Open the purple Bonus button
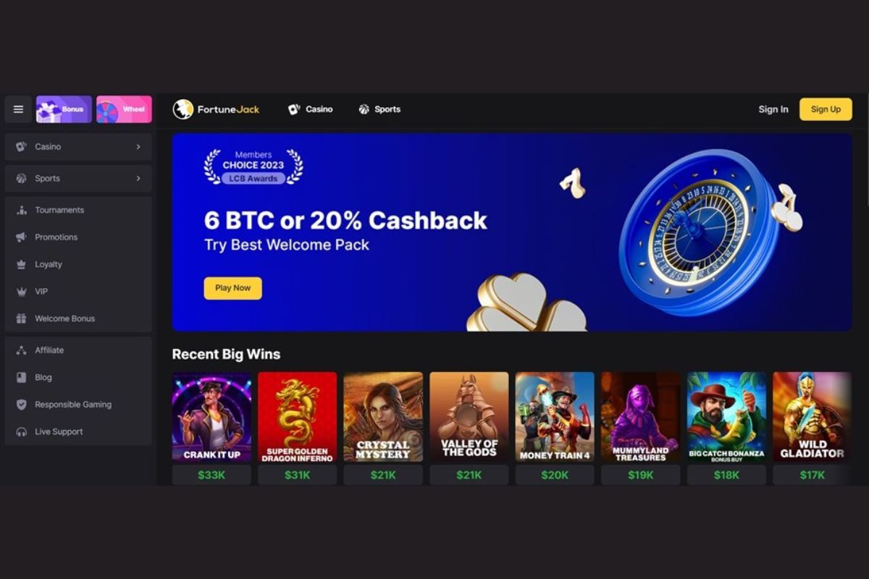The image size is (869, 579). click(x=64, y=109)
